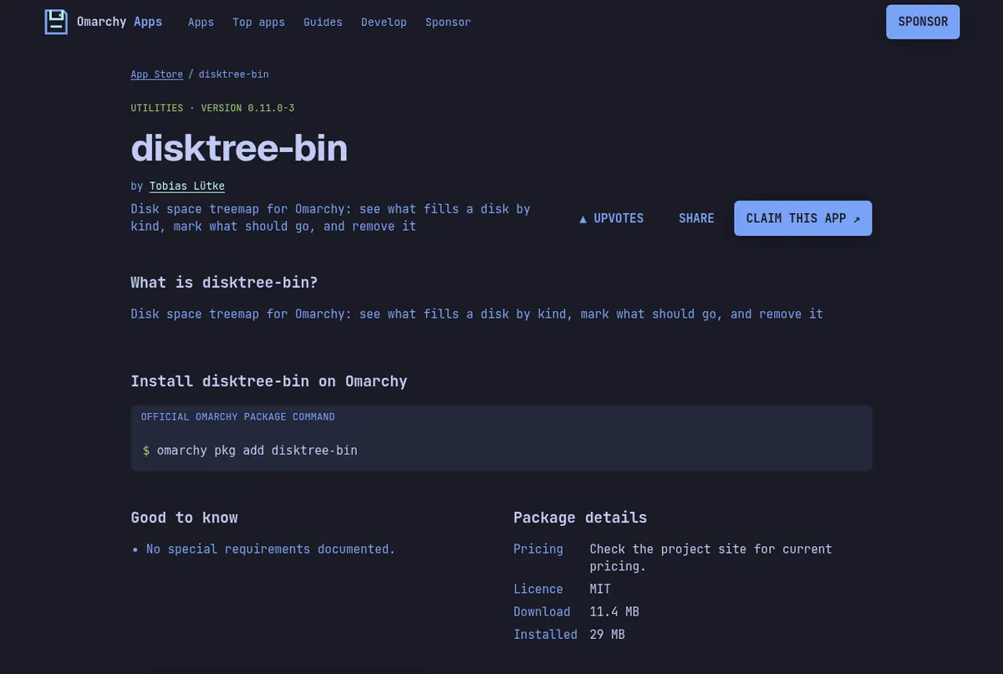Click the MIT licence value
This screenshot has width=1003, height=674.
point(600,590)
